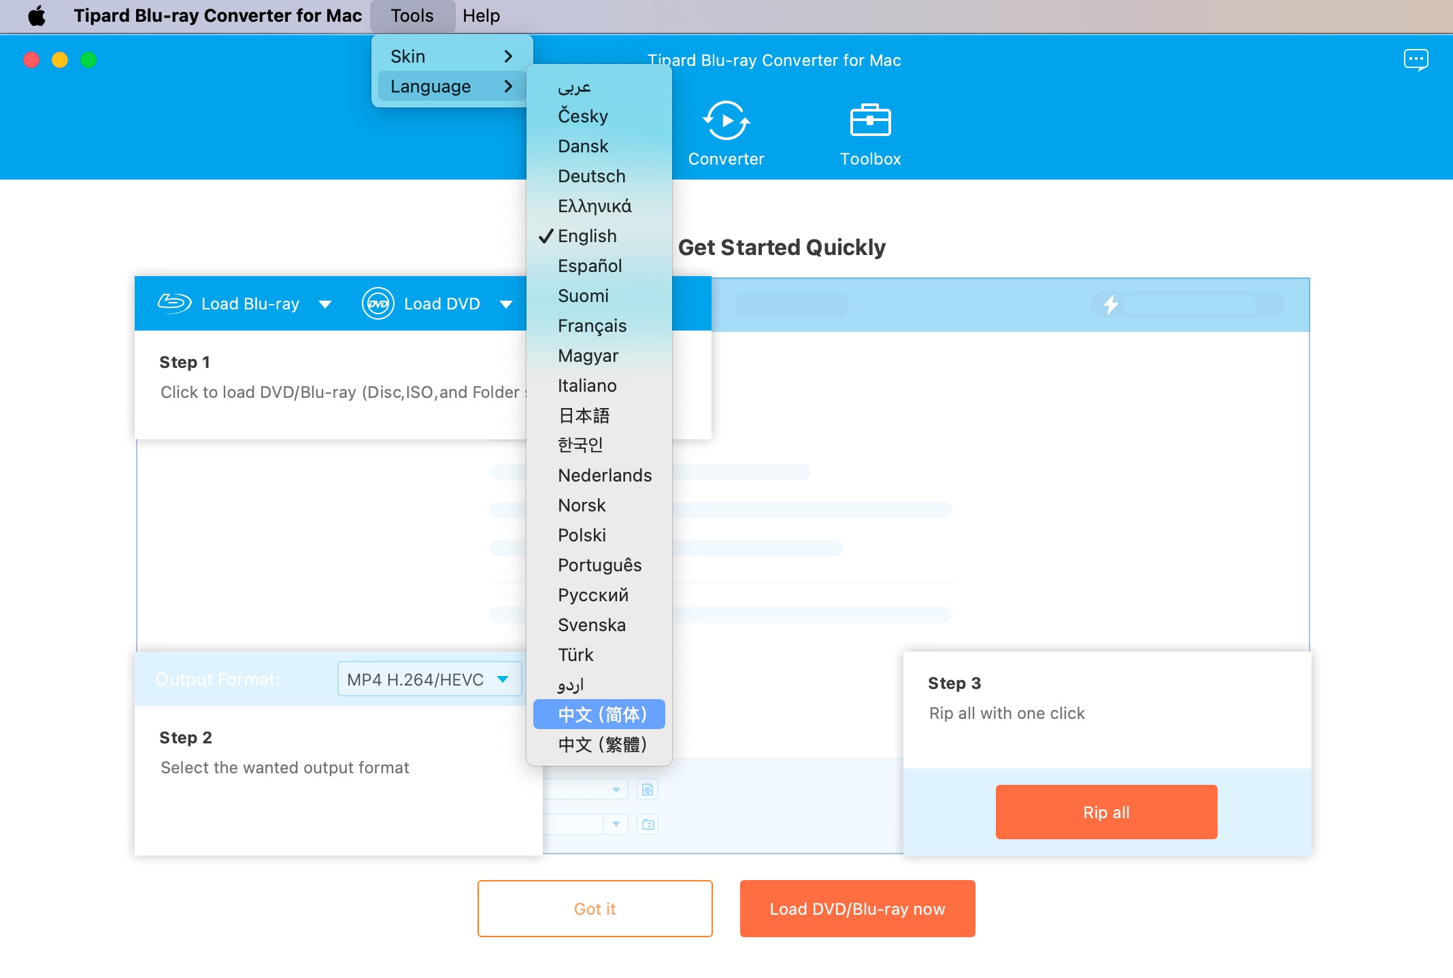Click the Apple menu icon

pyautogui.click(x=37, y=16)
